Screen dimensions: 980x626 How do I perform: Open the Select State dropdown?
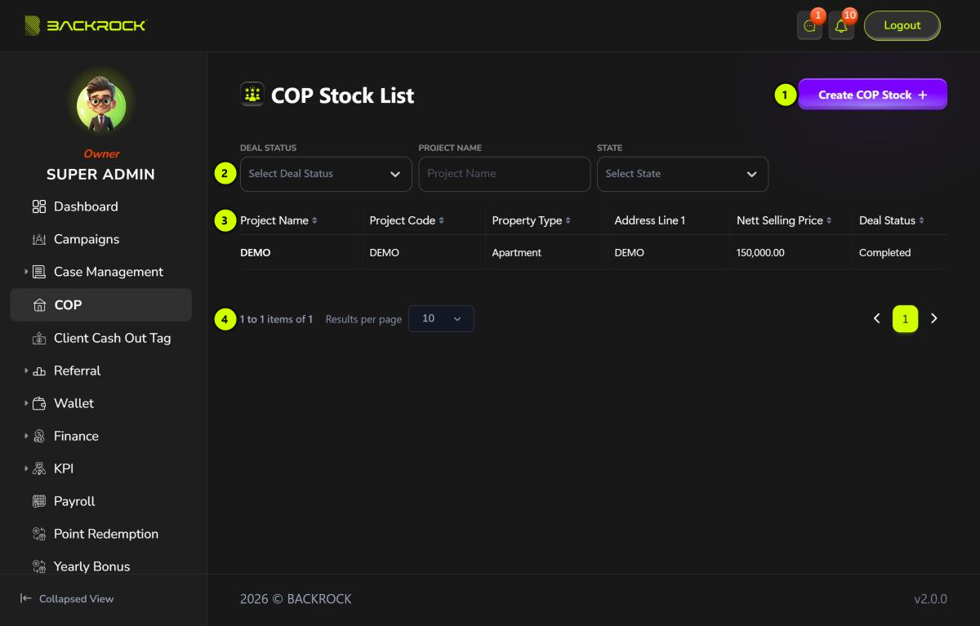(683, 174)
